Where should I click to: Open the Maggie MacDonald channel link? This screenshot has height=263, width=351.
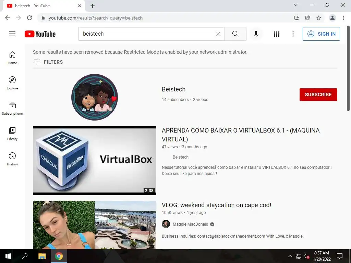pos(191,224)
